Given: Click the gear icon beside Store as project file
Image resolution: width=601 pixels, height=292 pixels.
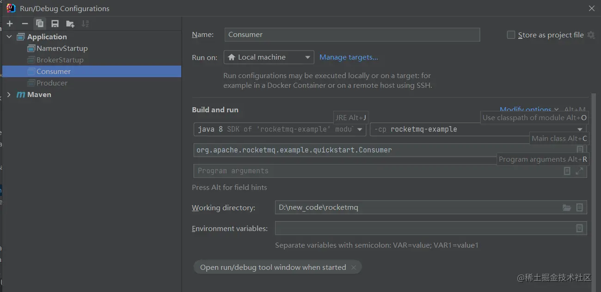Looking at the screenshot, I should coord(591,35).
